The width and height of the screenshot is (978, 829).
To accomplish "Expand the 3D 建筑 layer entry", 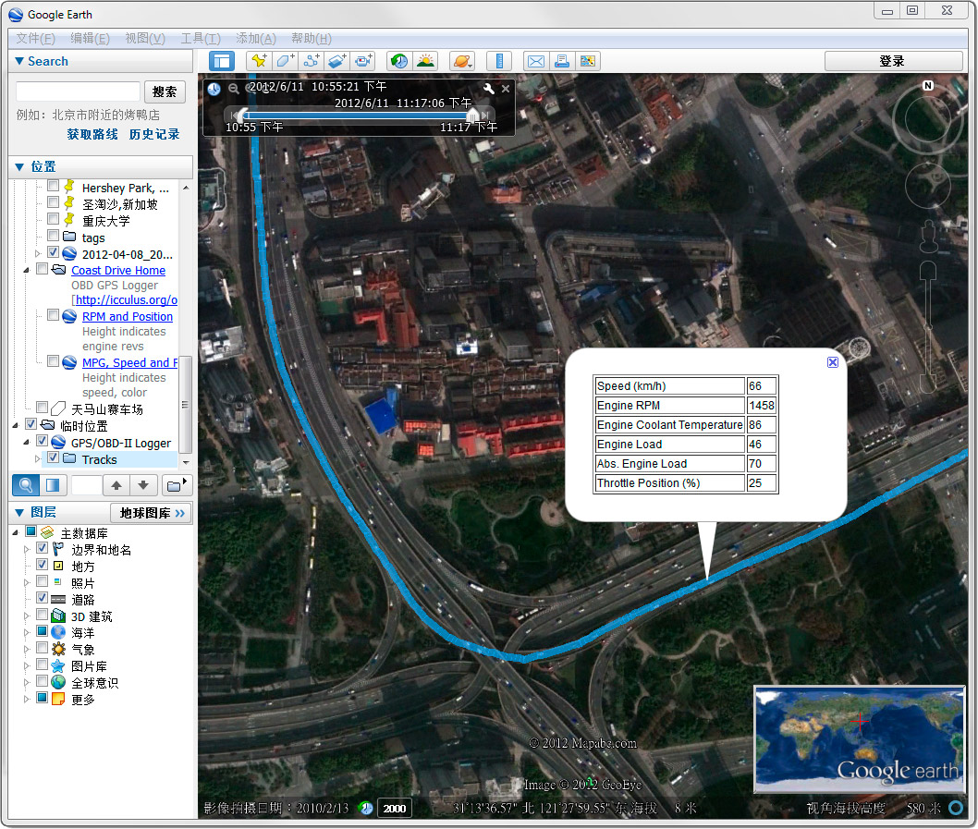I will [x=27, y=615].
